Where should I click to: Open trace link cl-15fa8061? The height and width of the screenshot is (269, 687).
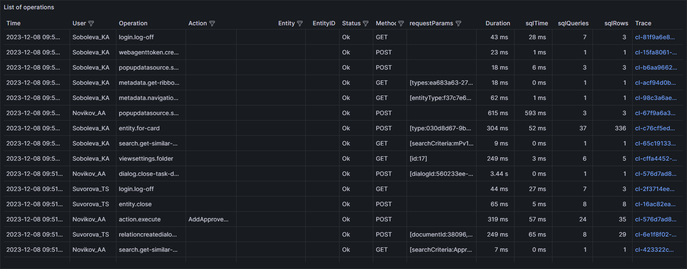point(655,52)
